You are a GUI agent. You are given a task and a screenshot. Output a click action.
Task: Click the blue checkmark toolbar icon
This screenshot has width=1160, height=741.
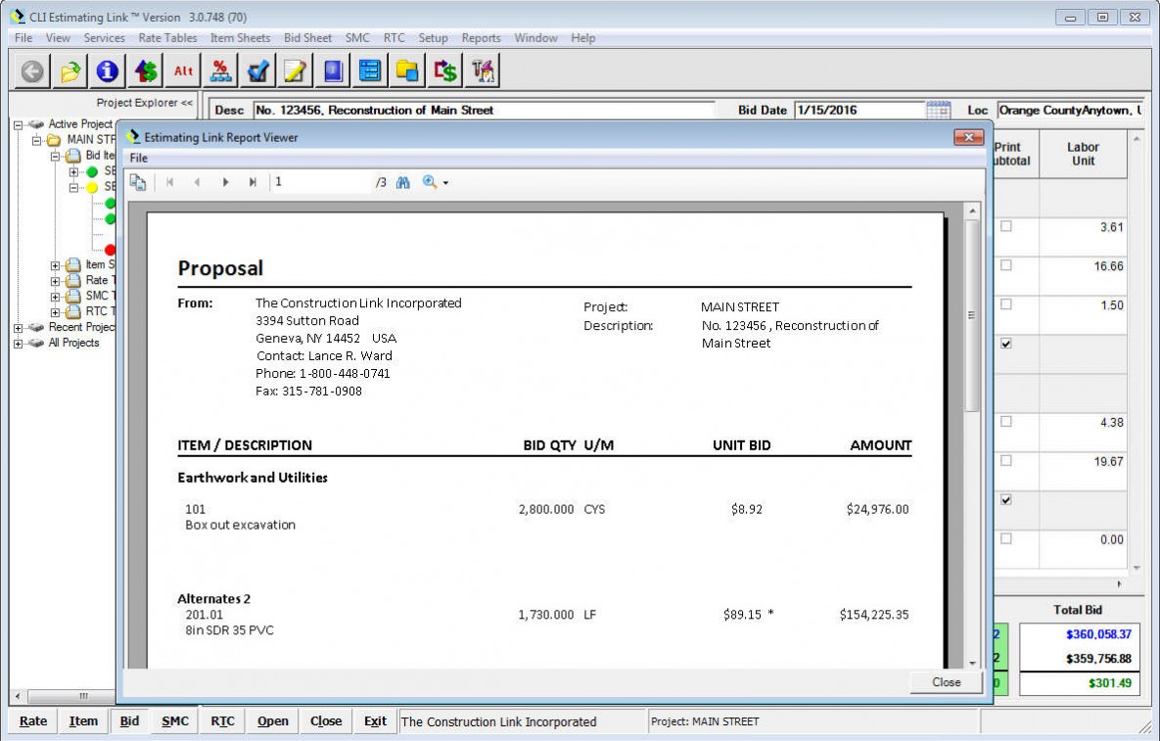258,71
